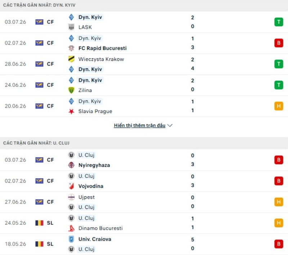Click the red B badge for Rapid Bucuresti match
This screenshot has width=288, height=255.
coord(279,43)
